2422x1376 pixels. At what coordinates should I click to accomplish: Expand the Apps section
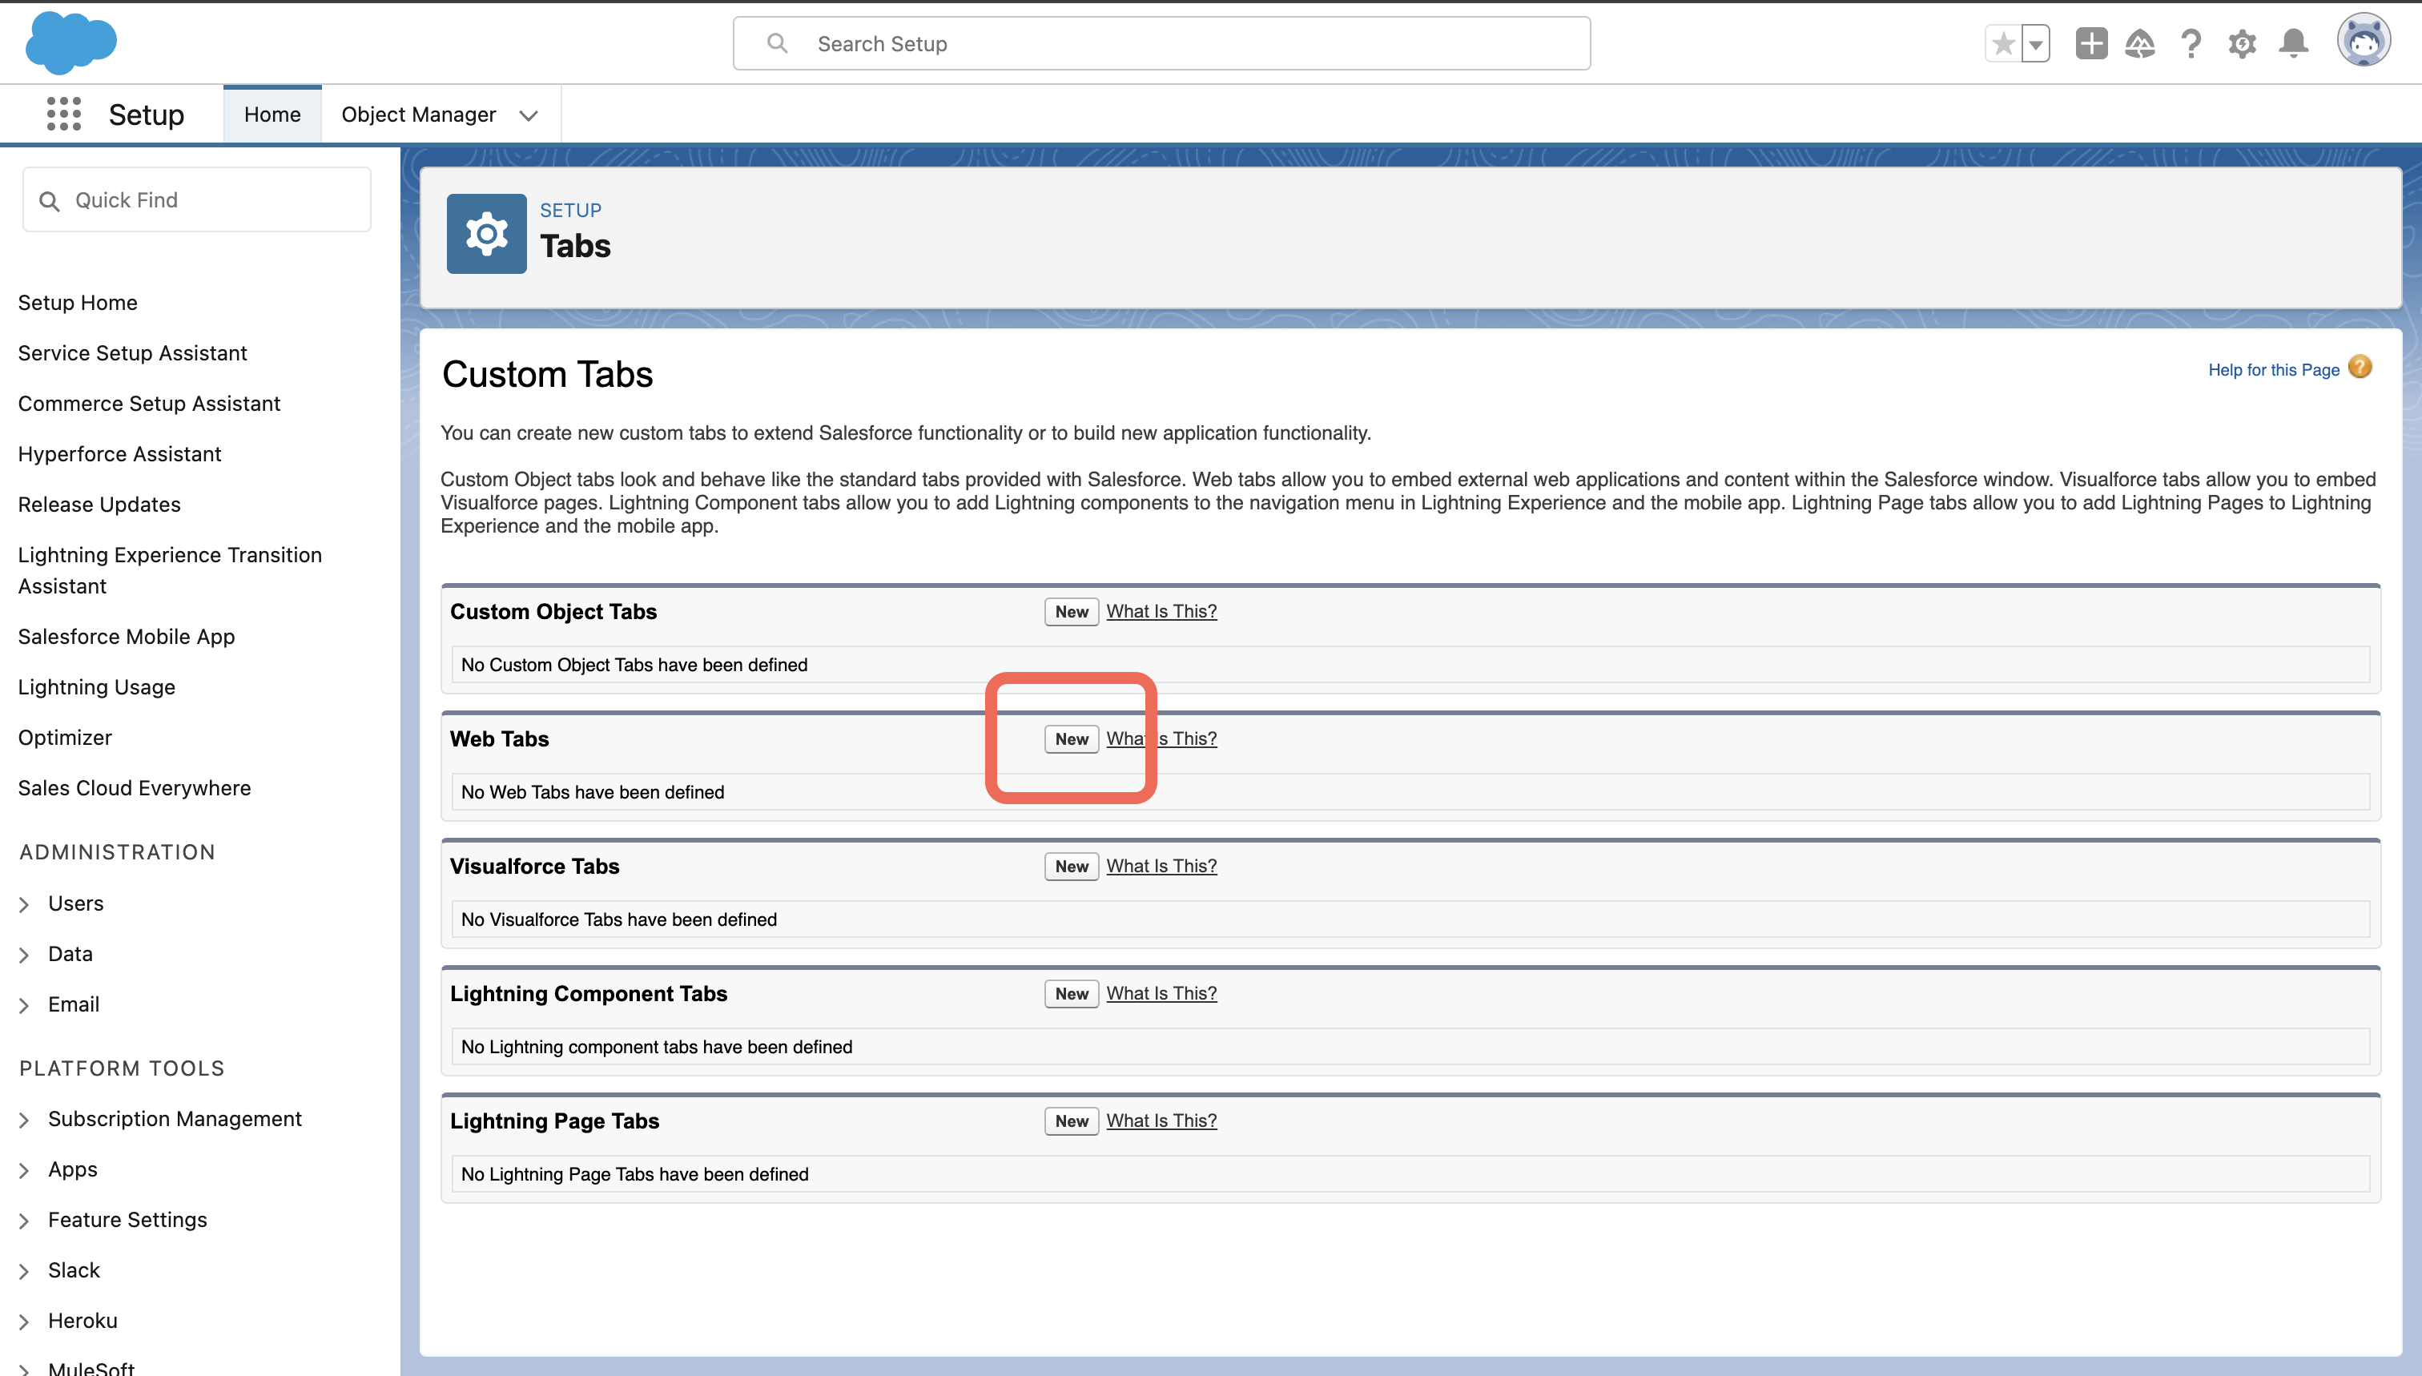(x=25, y=1170)
